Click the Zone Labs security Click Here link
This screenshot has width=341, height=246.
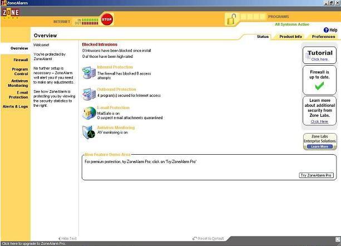[319, 121]
